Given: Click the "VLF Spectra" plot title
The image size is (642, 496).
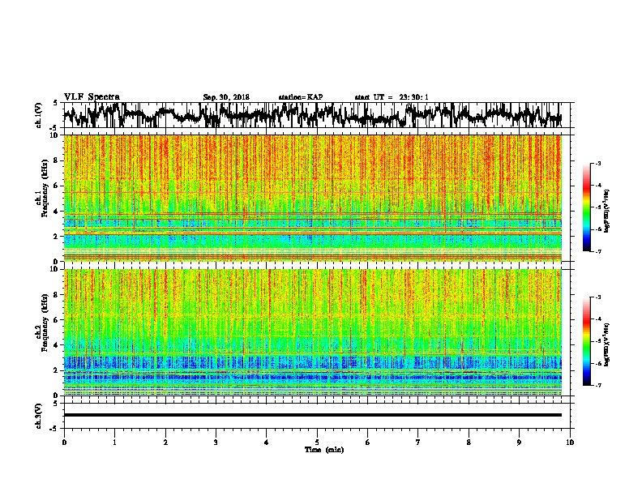Looking at the screenshot, I should pos(92,97).
